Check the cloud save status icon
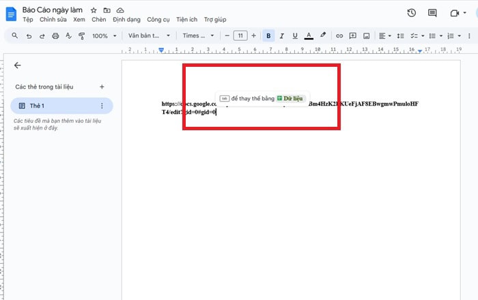 [120, 10]
